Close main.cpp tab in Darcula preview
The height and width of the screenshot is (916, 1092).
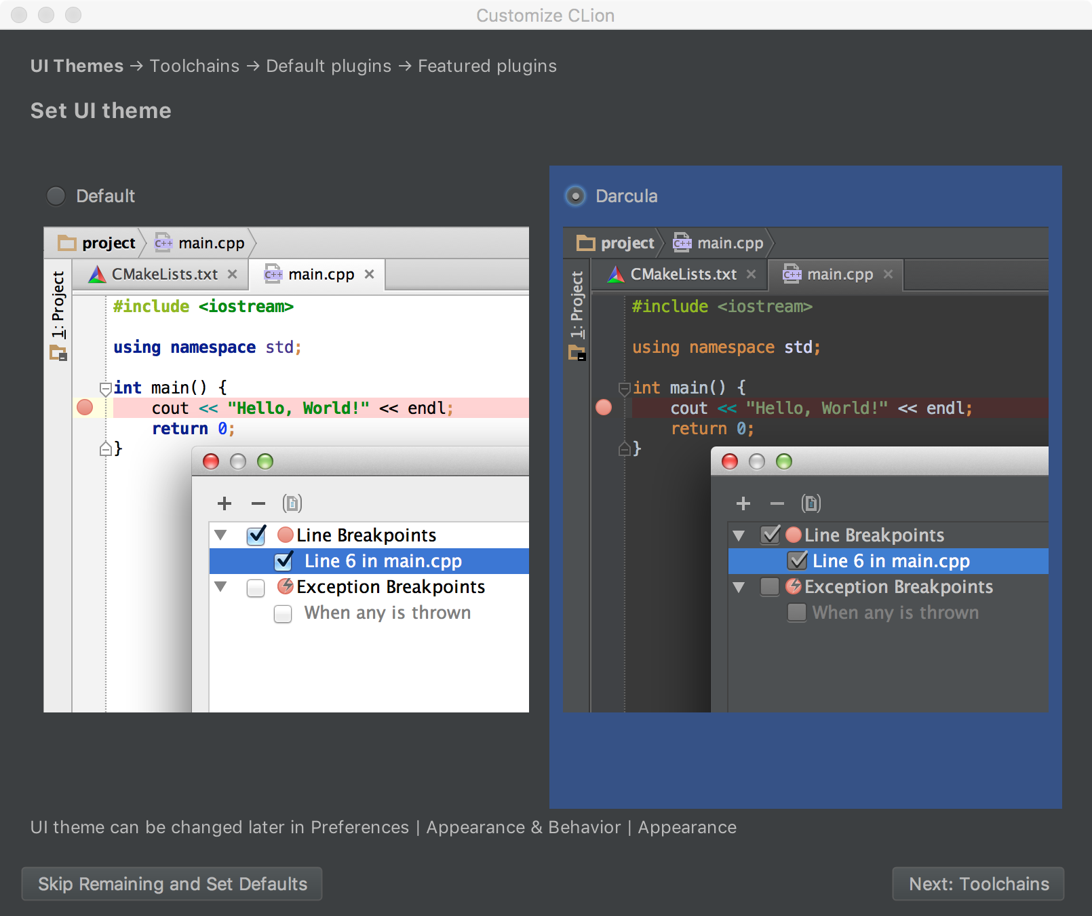[889, 274]
